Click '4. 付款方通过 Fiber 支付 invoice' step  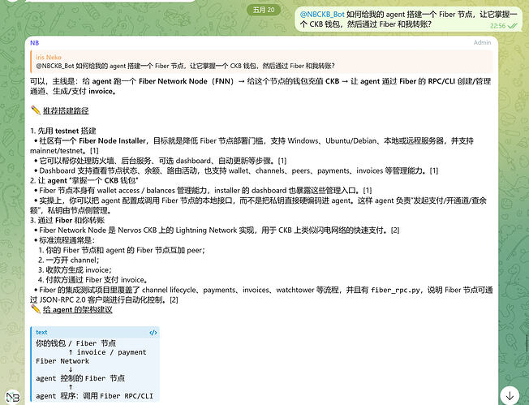click(92, 280)
